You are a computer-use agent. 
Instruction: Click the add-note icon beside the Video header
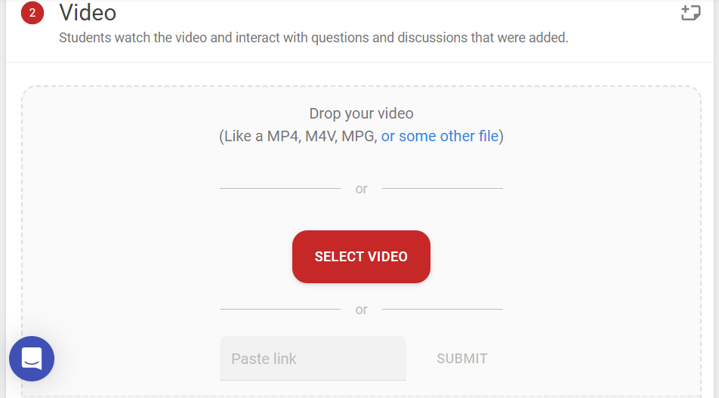(690, 13)
